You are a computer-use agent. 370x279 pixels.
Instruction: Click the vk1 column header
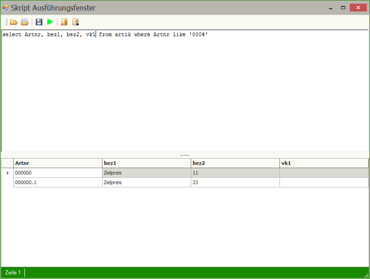tap(324, 163)
